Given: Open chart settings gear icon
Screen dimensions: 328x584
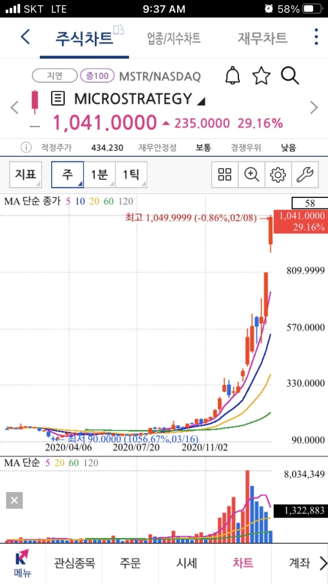Looking at the screenshot, I should coord(278,175).
